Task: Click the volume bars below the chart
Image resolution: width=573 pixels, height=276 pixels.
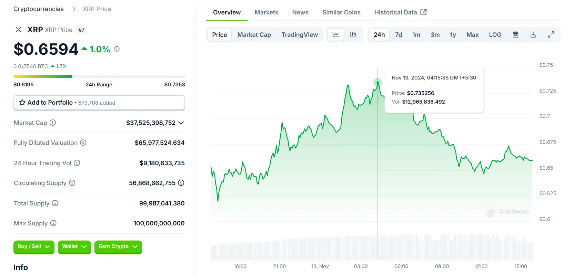Action: click(x=372, y=247)
